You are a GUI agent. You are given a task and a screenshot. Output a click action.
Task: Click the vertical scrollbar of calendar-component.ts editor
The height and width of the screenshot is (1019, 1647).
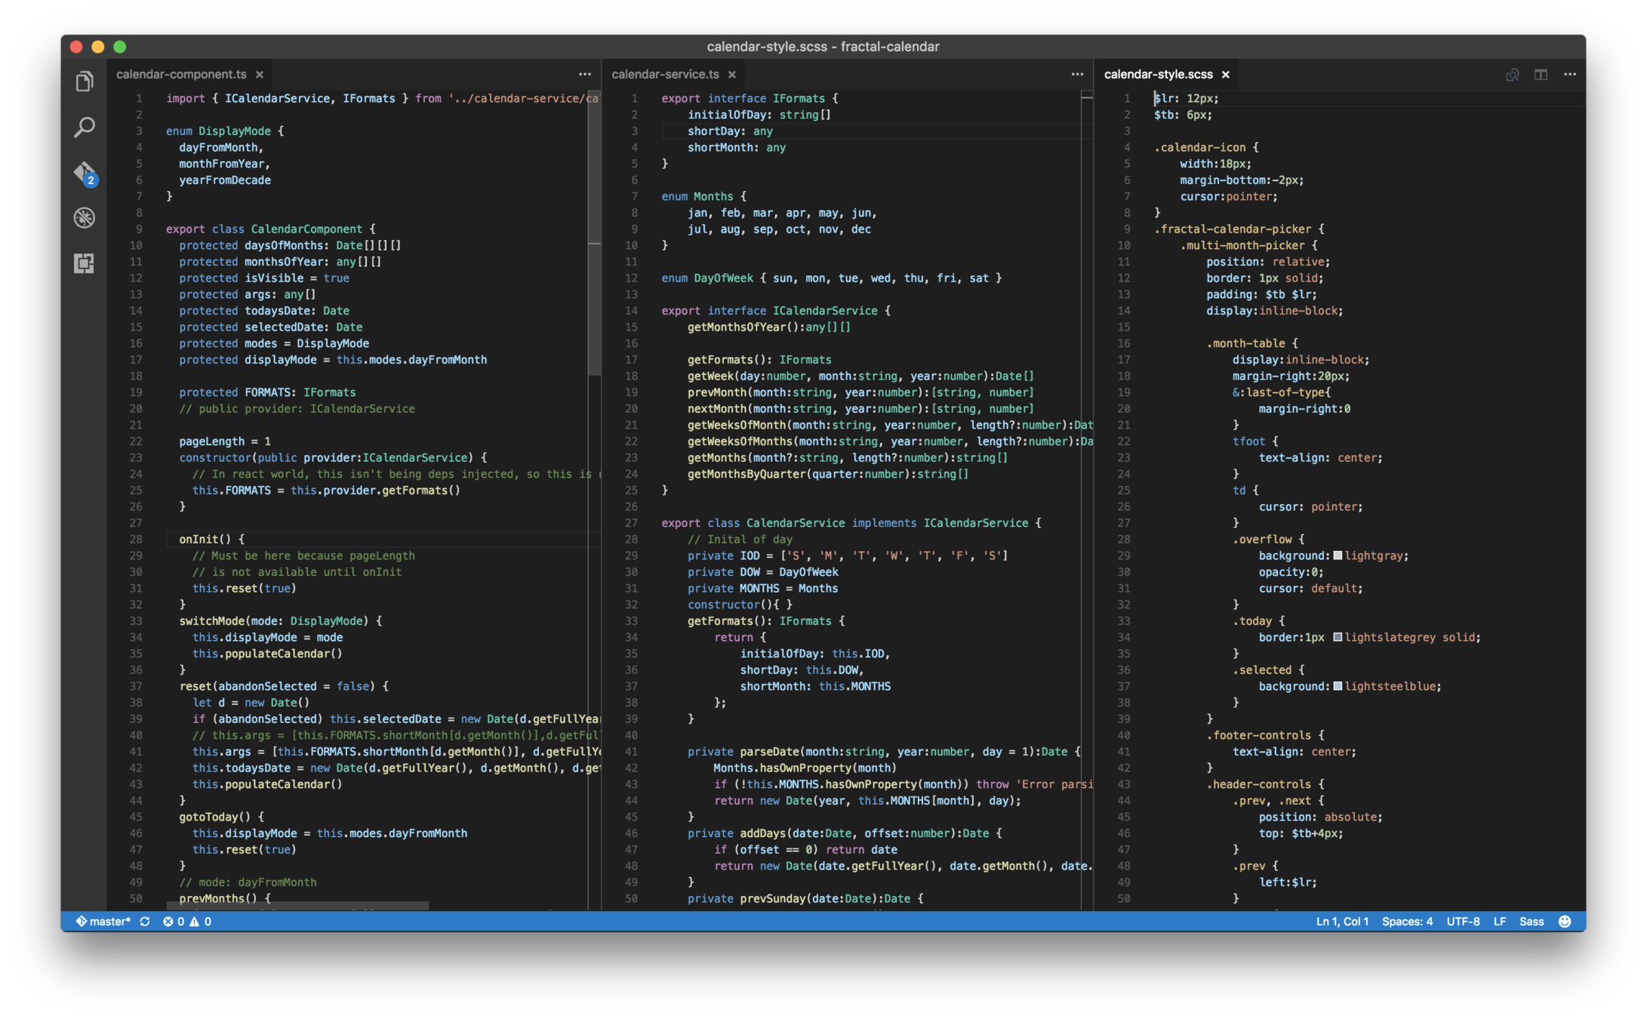click(595, 234)
